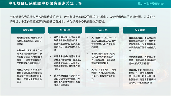Click the slide title about 中东地区 data center investment
The width and height of the screenshot is (171, 96).
tap(45, 3)
